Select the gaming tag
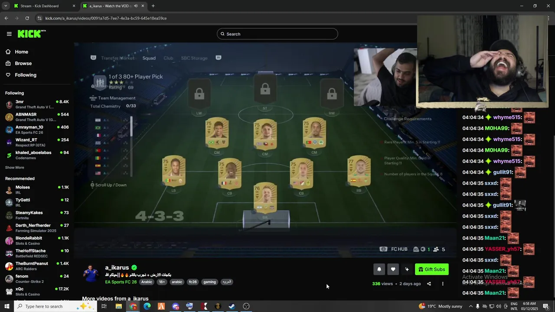The image size is (555, 312). 209,282
